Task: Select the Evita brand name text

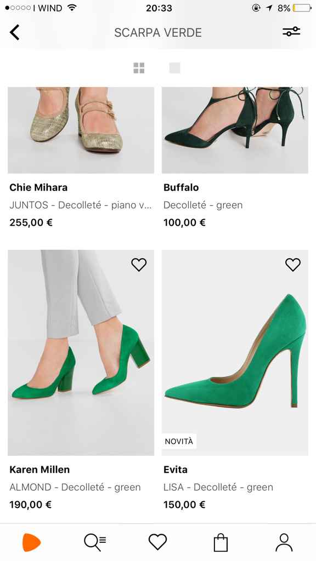Action: tap(176, 470)
